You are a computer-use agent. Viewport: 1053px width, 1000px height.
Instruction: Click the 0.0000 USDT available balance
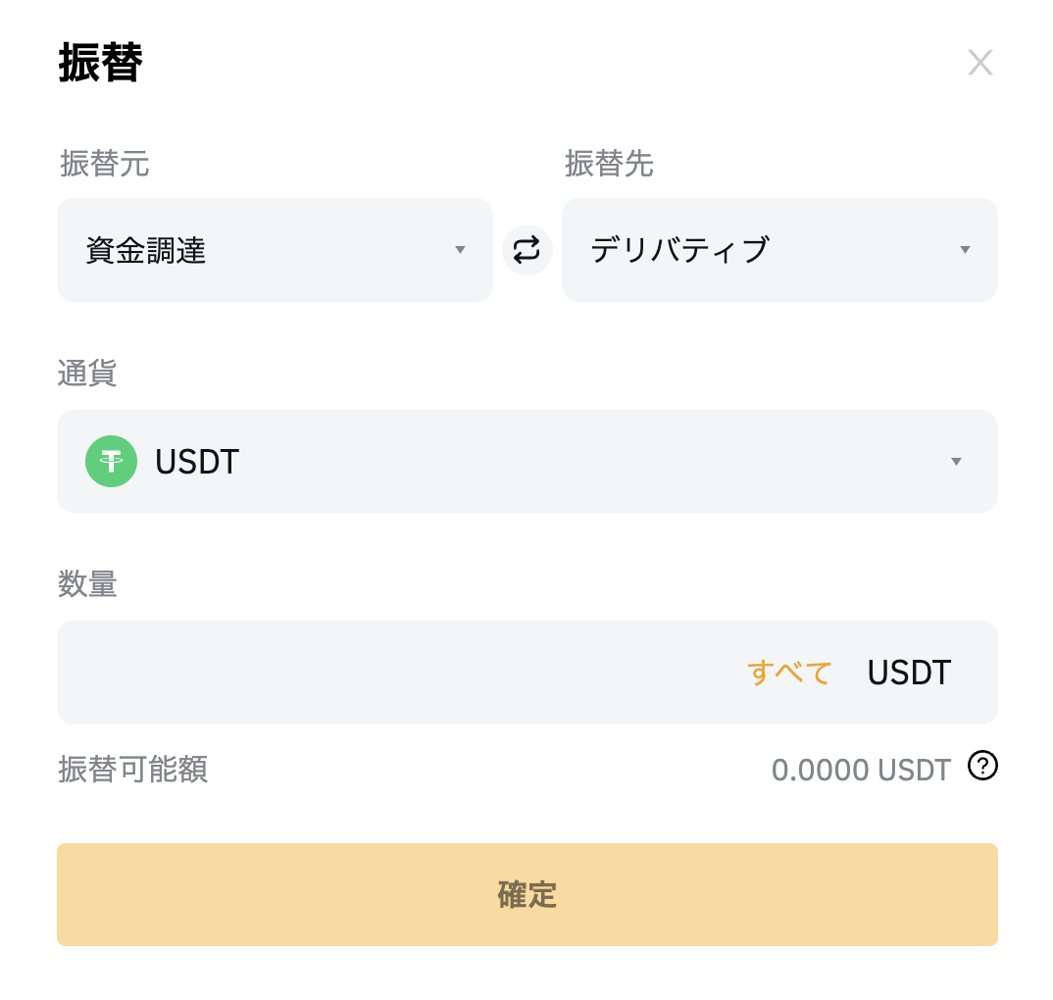861,770
